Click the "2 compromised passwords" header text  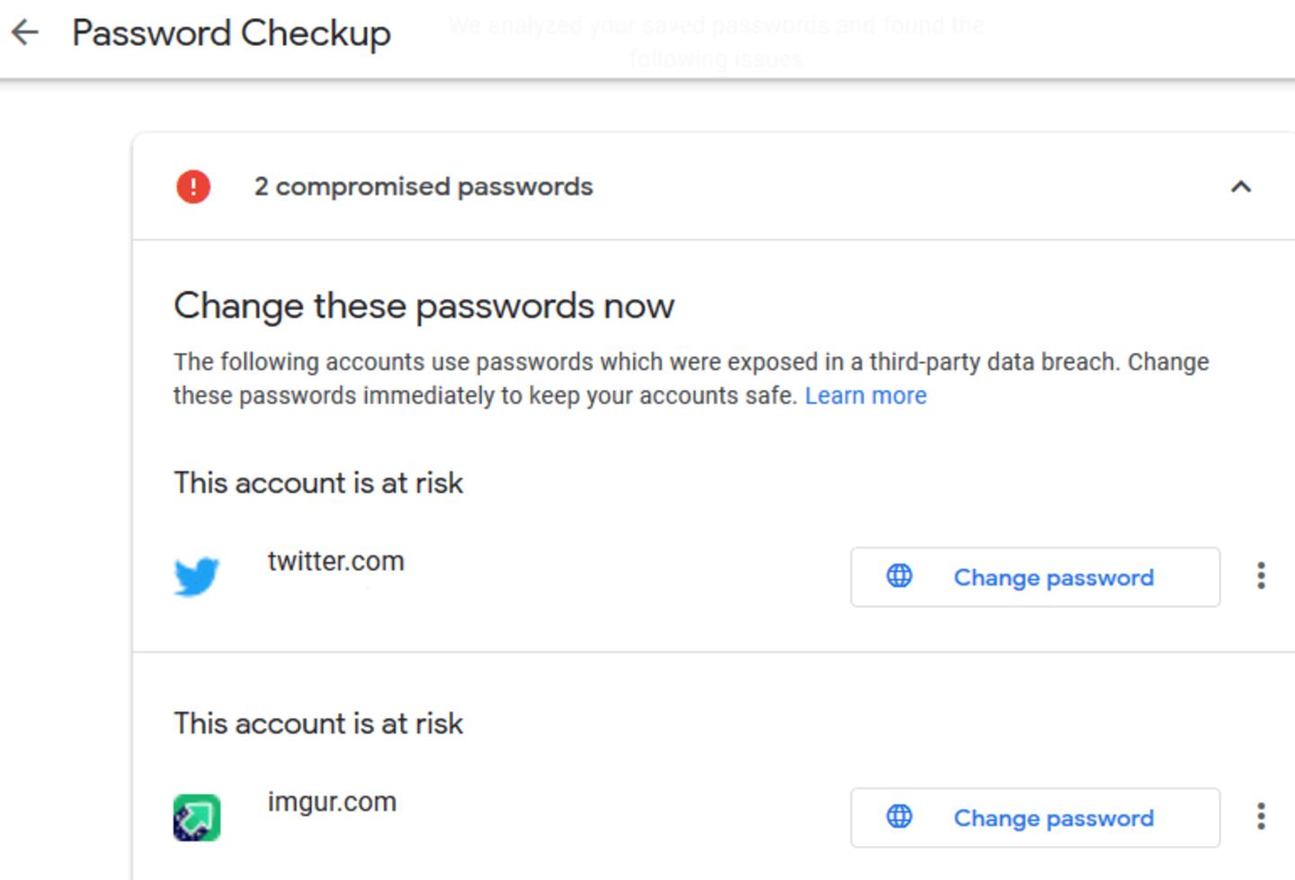424,187
